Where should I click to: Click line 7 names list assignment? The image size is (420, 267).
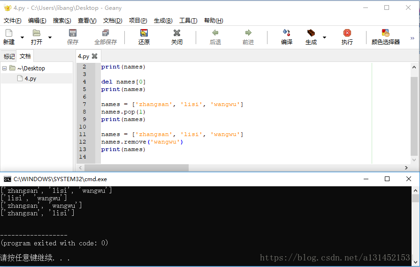tap(172, 104)
